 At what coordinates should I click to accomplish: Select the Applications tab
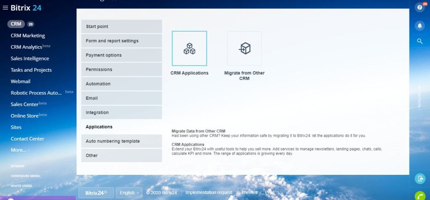click(x=121, y=127)
